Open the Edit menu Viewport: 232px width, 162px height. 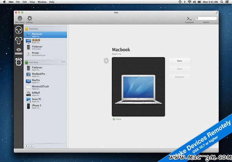click(x=25, y=2)
